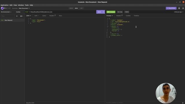Click the "failed" line in response
Image resolution: width=185 pixels, height=104 pixels.
coord(115,31)
